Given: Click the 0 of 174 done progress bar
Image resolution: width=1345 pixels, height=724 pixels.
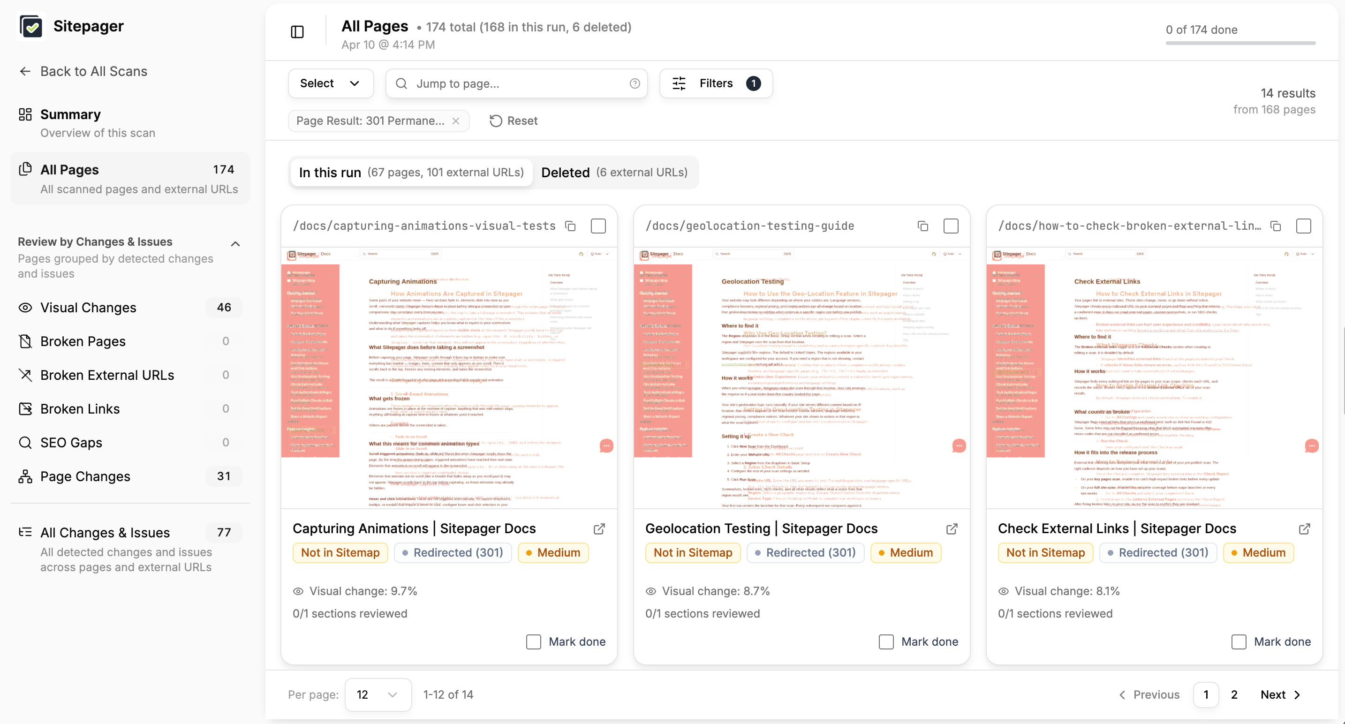Looking at the screenshot, I should point(1240,44).
